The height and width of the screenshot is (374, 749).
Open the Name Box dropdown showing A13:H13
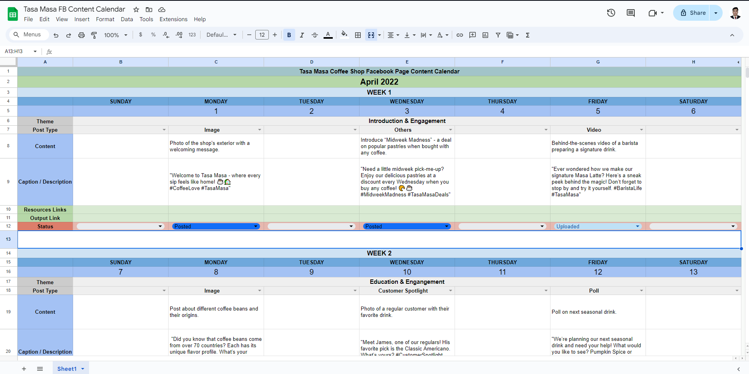35,51
